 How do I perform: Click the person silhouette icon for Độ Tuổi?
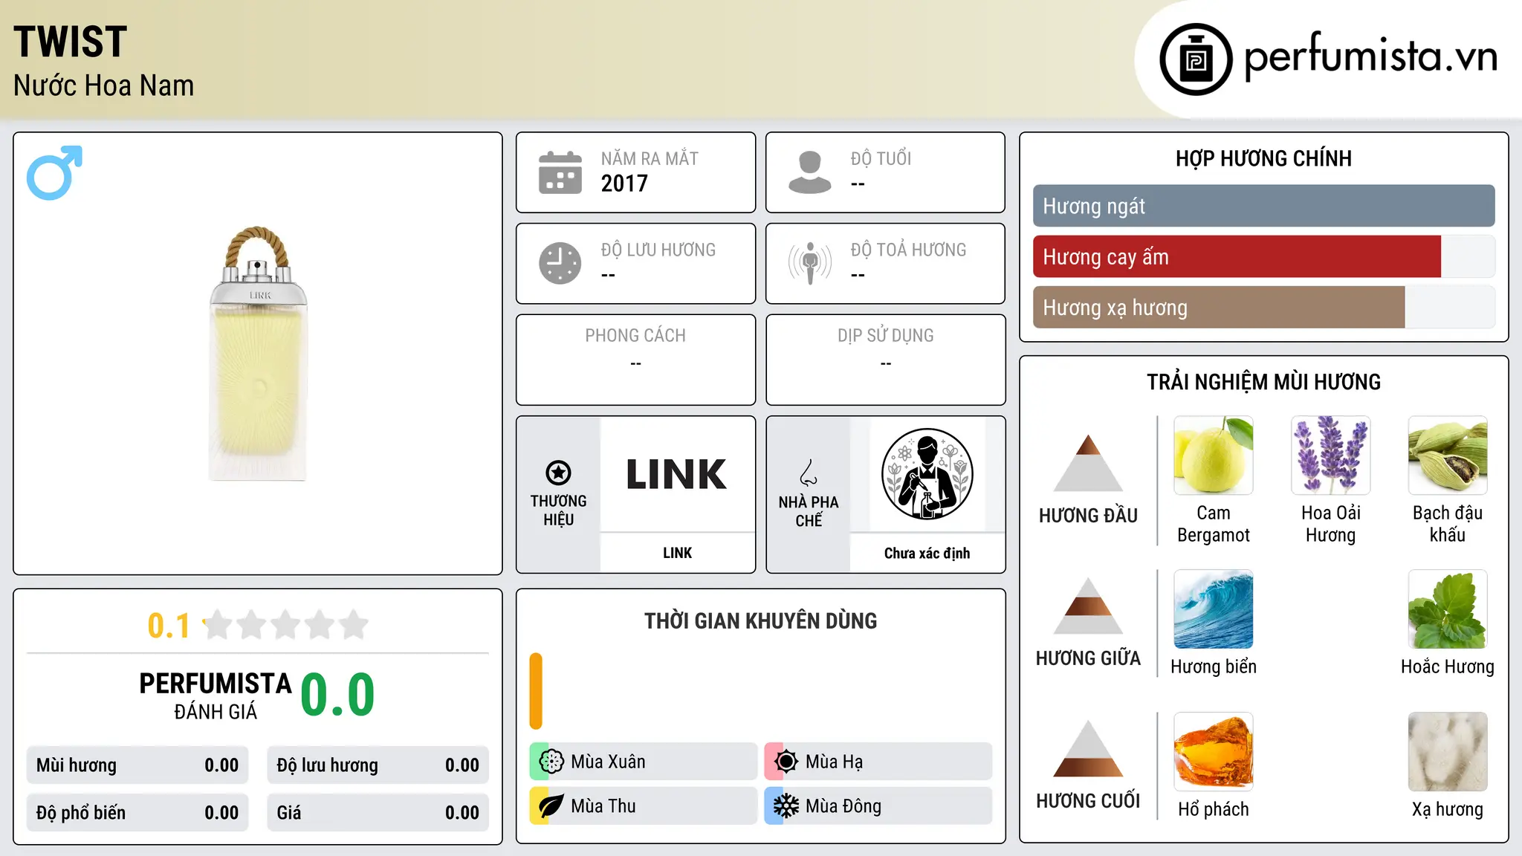[x=810, y=172]
